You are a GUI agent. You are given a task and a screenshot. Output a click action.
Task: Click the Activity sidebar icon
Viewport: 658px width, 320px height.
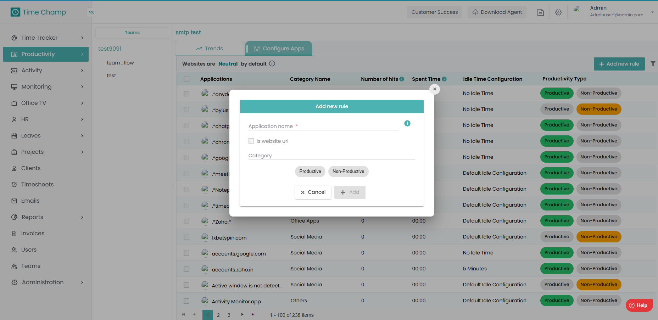pos(14,71)
